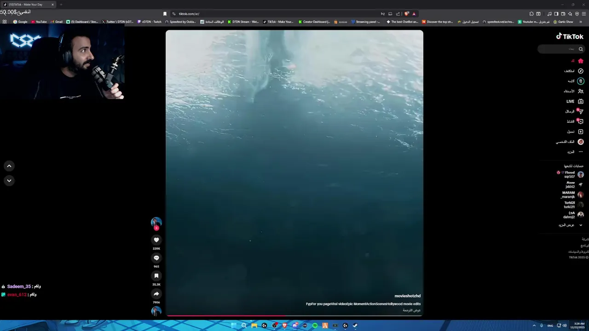
Task: Open the YouTube bookmark
Action: pos(39,22)
